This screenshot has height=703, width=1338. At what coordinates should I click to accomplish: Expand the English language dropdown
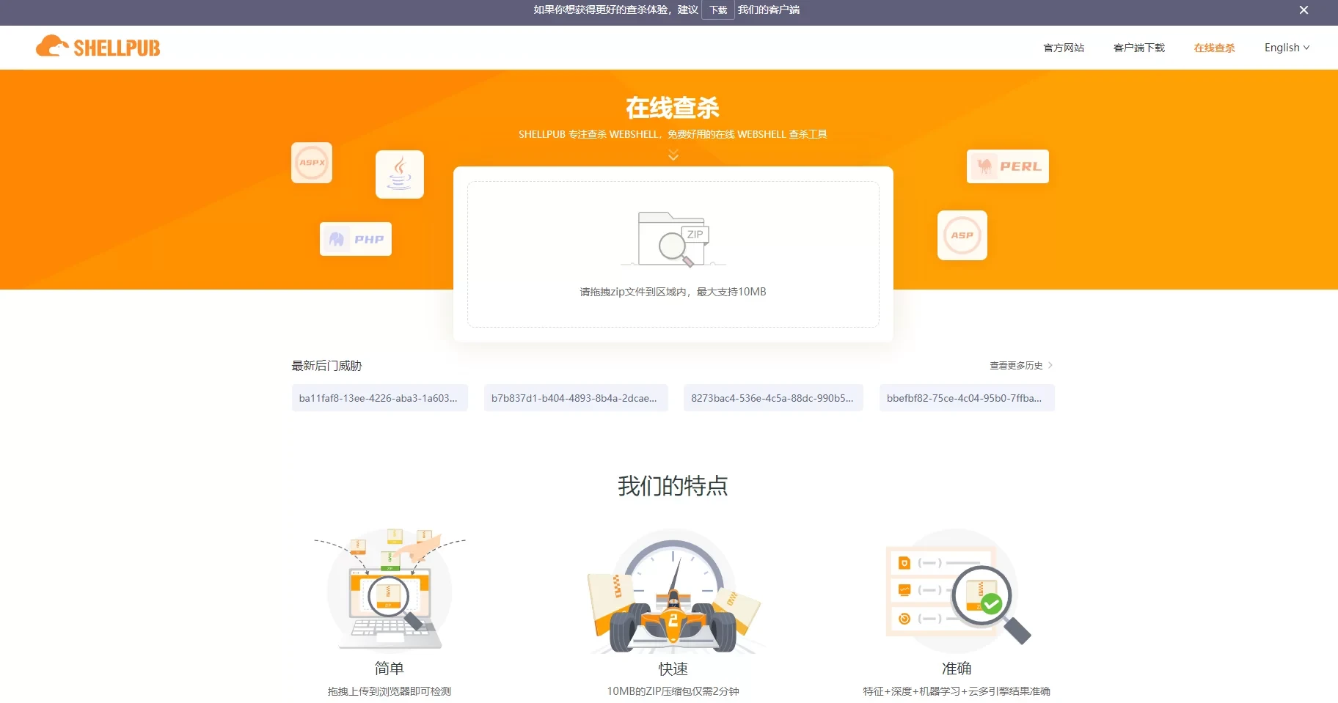1287,48
